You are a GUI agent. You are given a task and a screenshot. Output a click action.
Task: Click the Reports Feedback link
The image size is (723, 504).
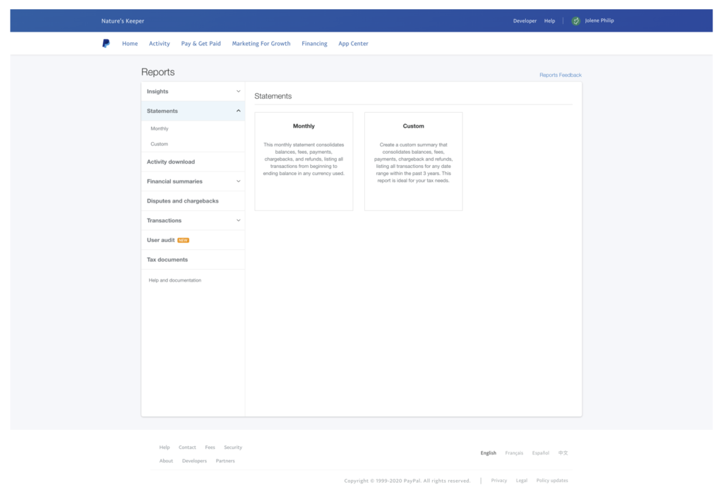tap(560, 75)
